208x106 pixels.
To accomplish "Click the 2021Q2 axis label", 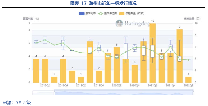I will 152,85.
